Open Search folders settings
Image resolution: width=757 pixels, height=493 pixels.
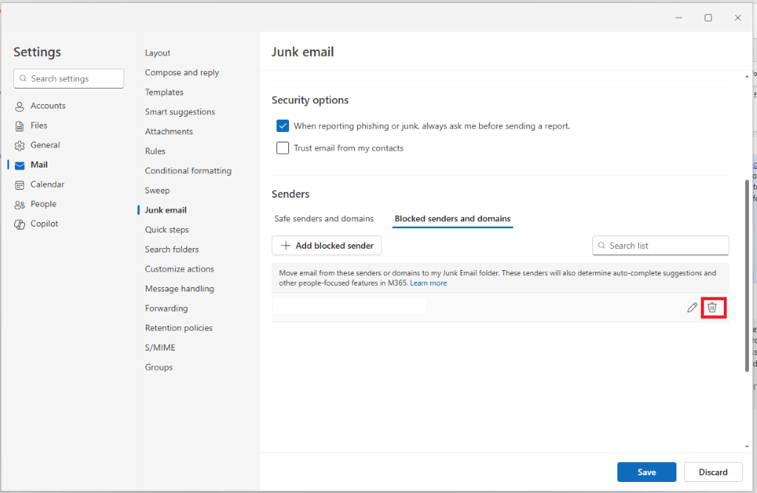172,249
